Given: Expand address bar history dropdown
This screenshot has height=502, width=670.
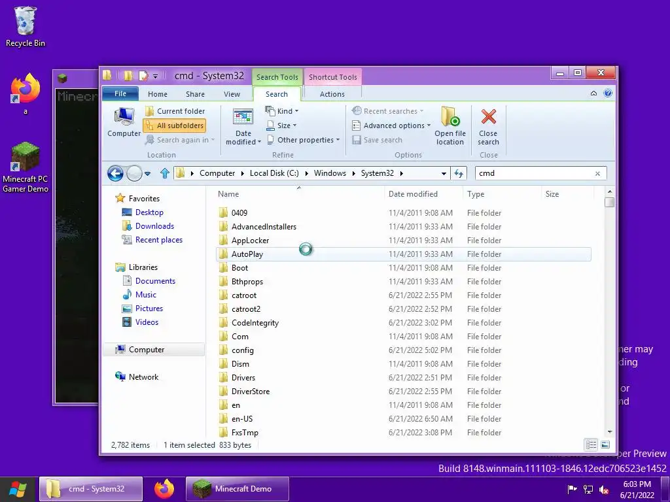Looking at the screenshot, I should pos(444,173).
